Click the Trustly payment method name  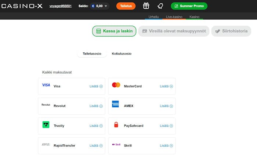tap(59, 126)
